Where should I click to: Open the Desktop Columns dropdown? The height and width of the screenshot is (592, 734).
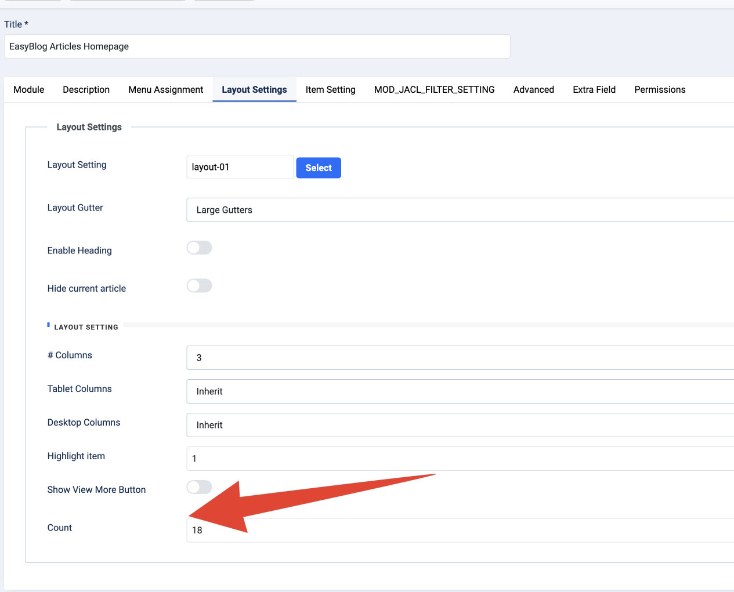click(x=460, y=425)
